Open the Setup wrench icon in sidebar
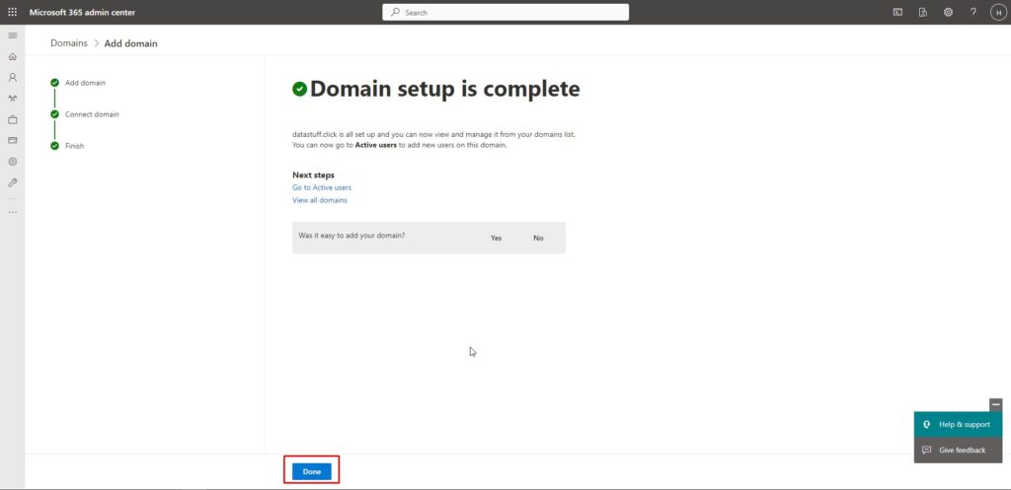This screenshot has width=1011, height=490. point(12,182)
